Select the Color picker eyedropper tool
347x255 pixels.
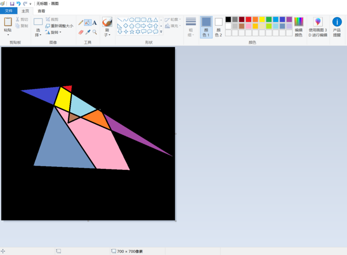[88, 32]
